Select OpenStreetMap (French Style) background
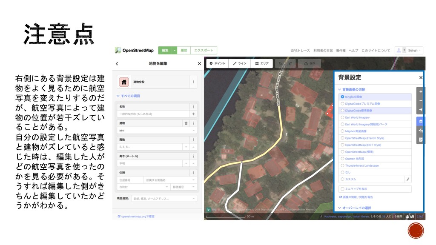 tap(375, 138)
